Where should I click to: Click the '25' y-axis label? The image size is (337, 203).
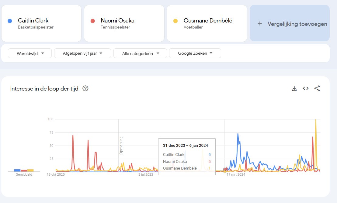click(x=51, y=159)
